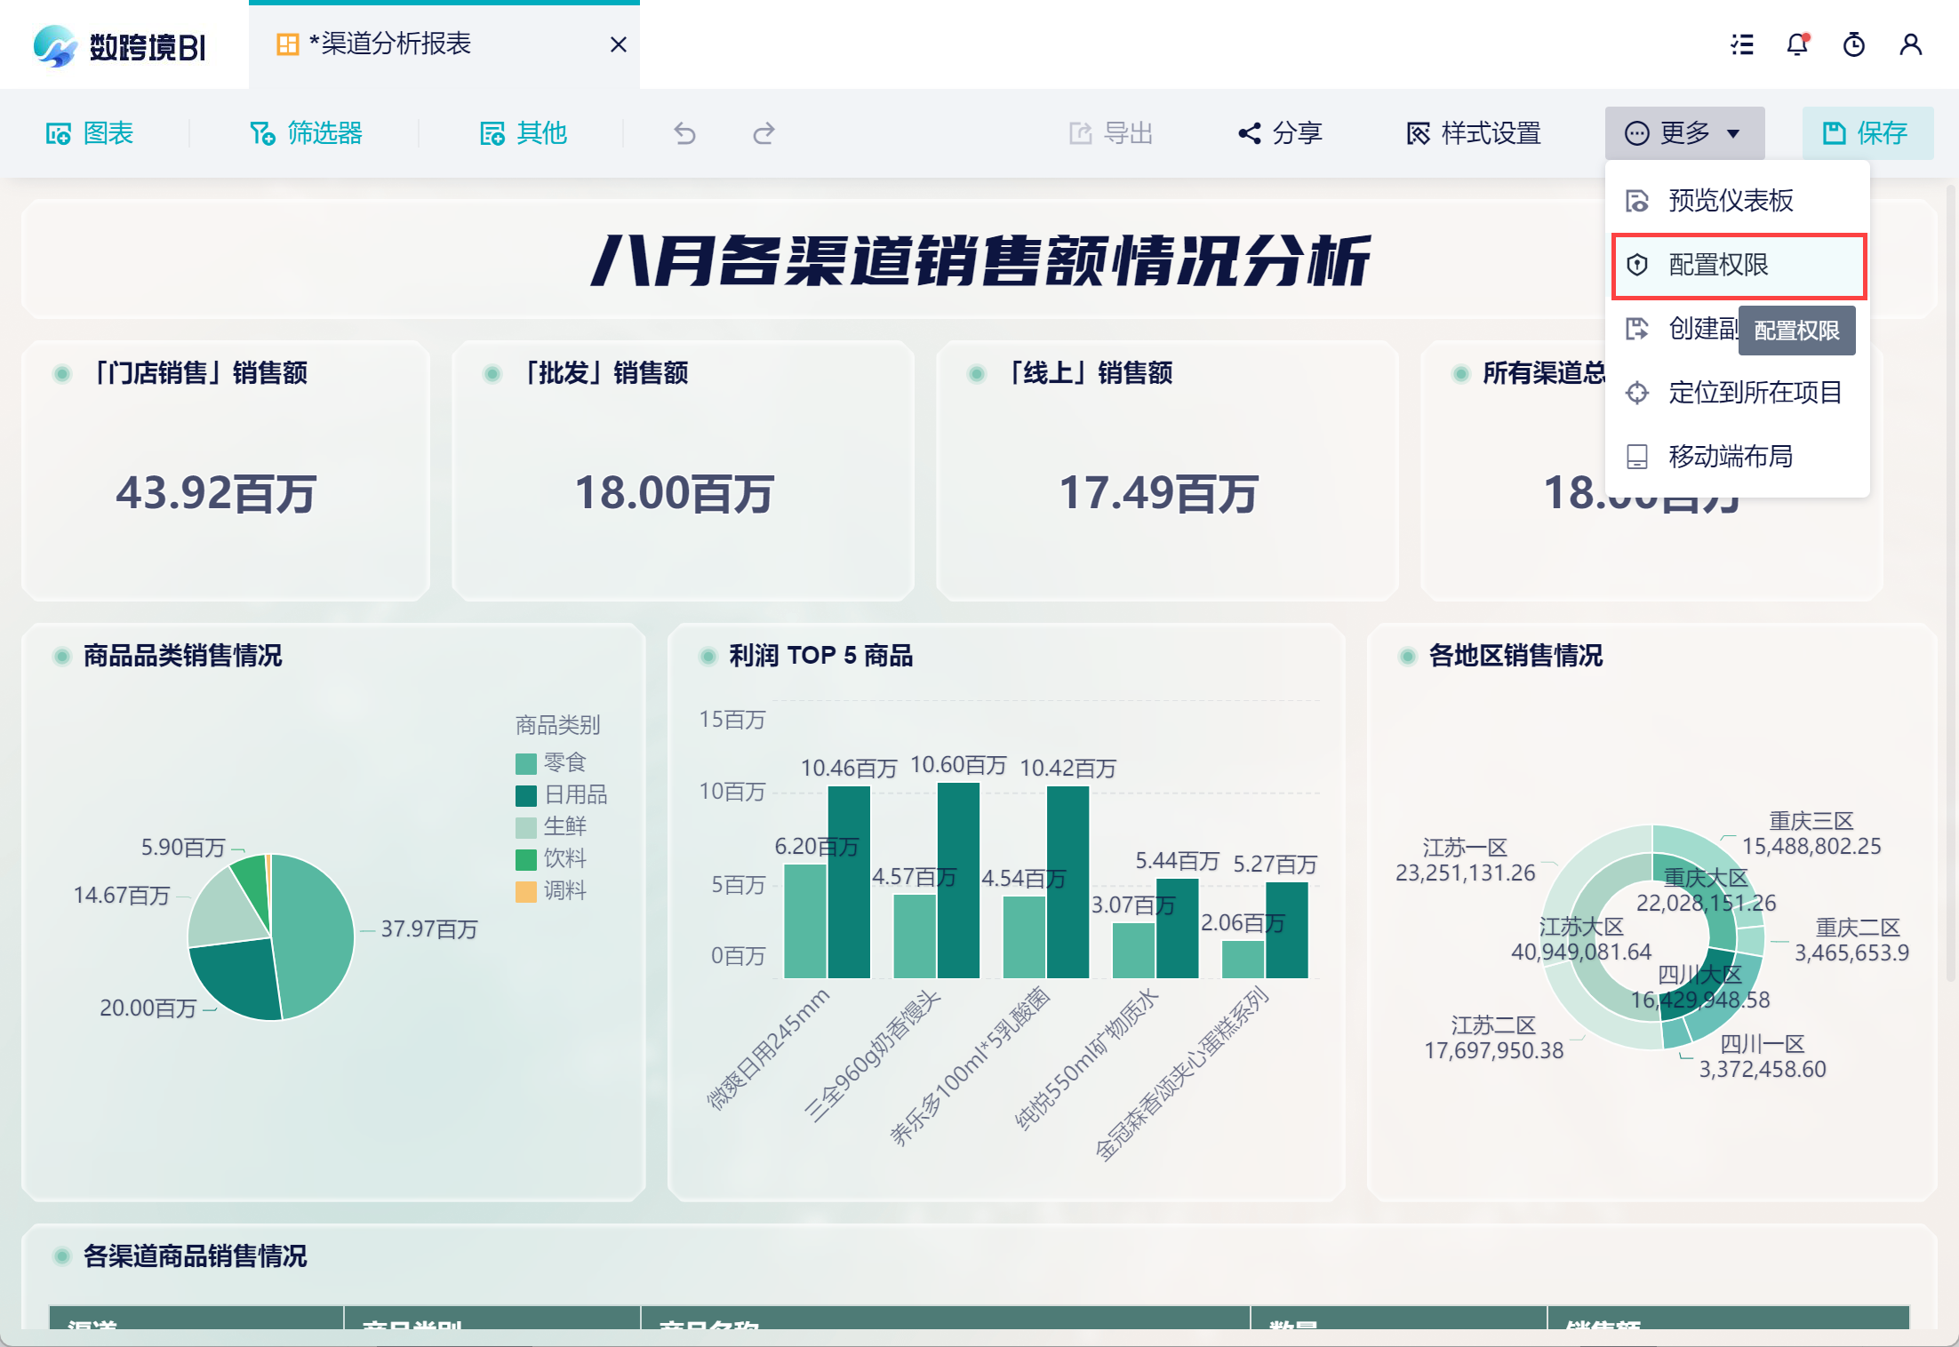
Task: Open 样式设置 style settings
Action: click(x=1474, y=133)
